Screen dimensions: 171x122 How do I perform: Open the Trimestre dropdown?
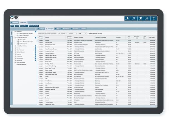tap(73, 33)
